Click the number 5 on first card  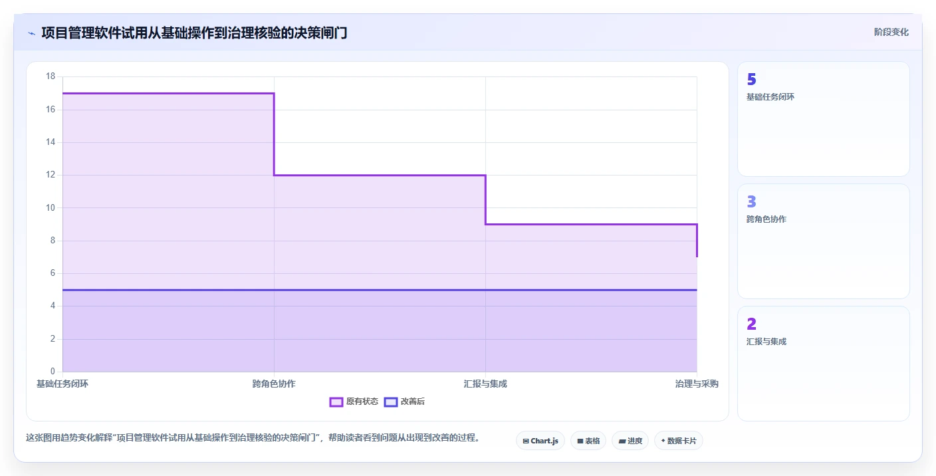pyautogui.click(x=752, y=79)
